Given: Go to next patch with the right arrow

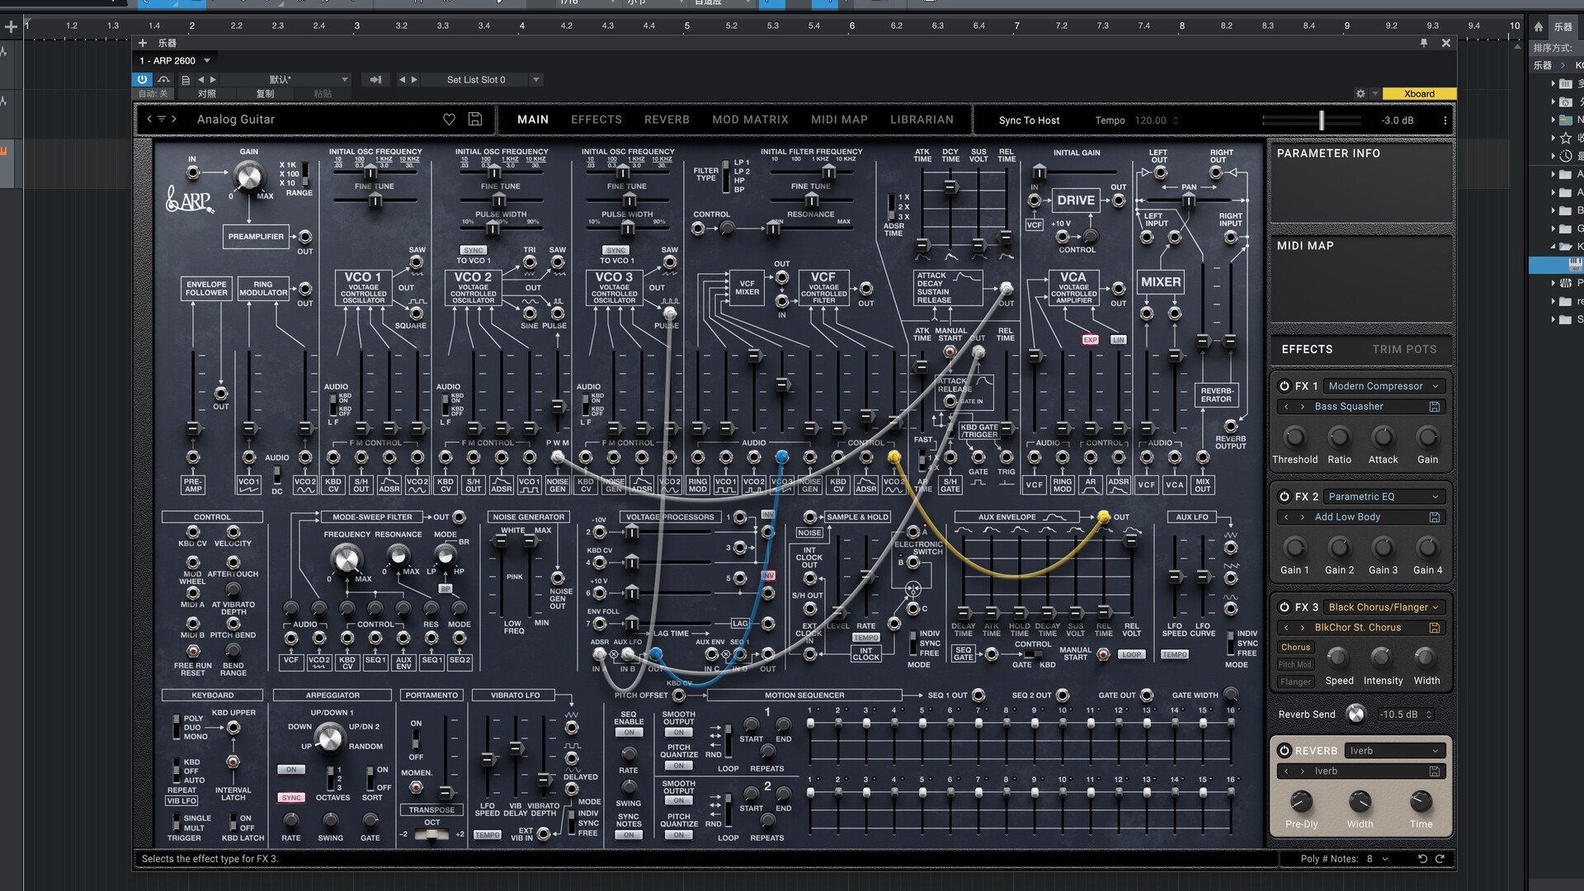Looking at the screenshot, I should tap(174, 119).
